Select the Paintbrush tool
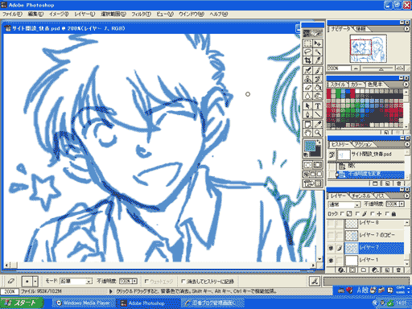412x309 pixels. tap(318, 71)
